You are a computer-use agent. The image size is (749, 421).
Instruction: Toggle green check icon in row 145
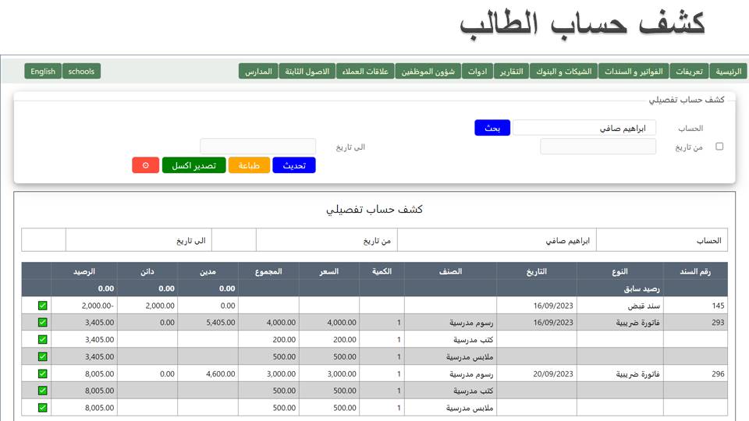coord(43,306)
